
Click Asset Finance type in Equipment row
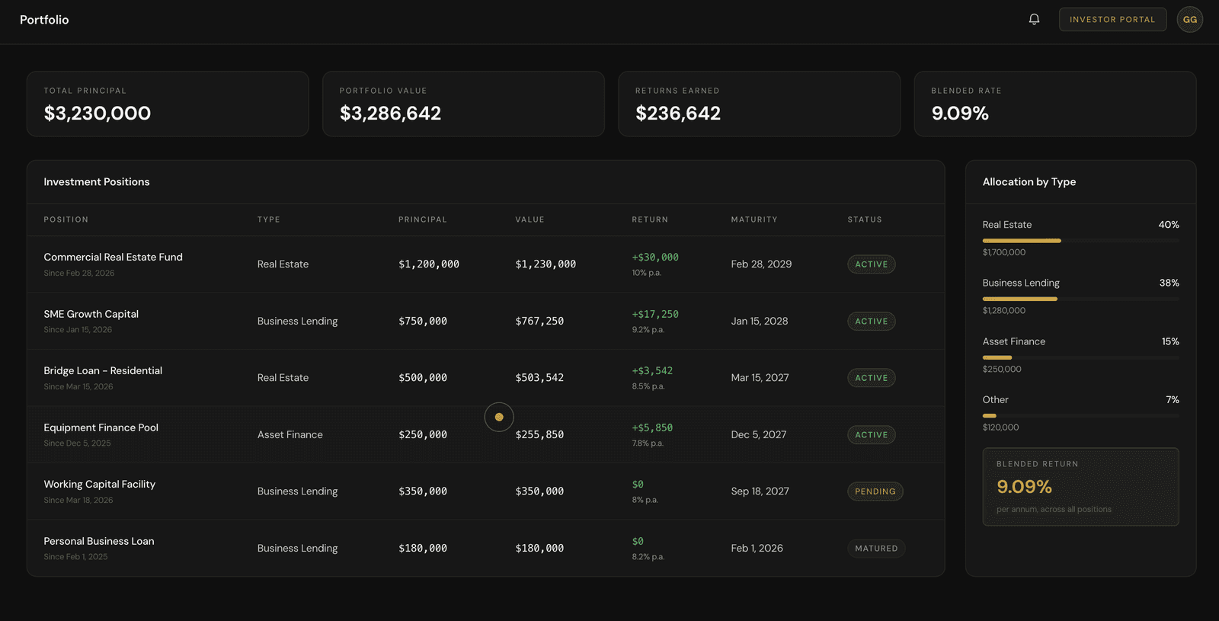pyautogui.click(x=290, y=435)
